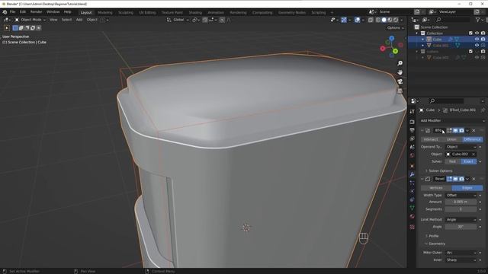Select wireframe viewport shading mode
The image size is (488, 274).
(378, 20)
